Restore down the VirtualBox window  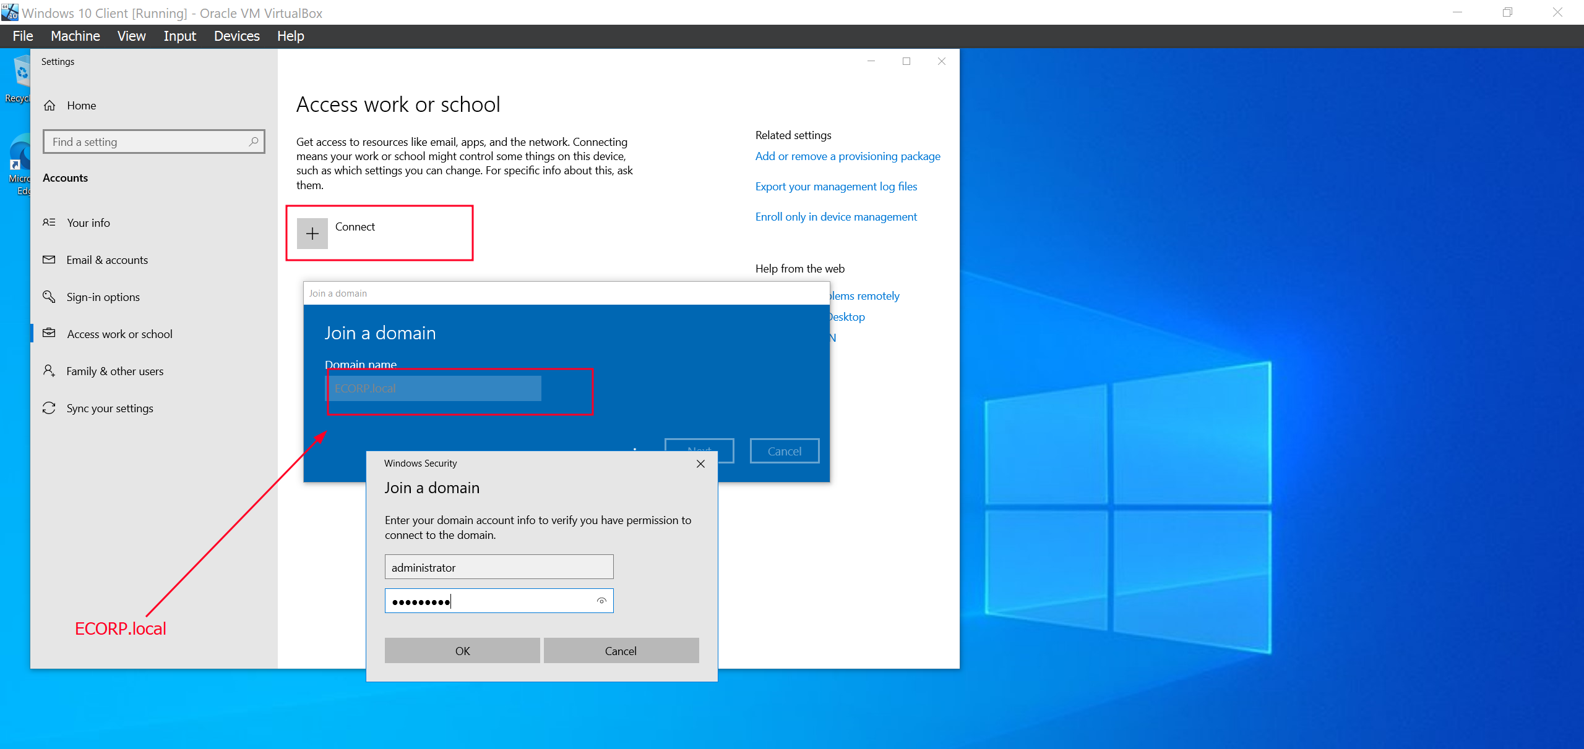1507,12
